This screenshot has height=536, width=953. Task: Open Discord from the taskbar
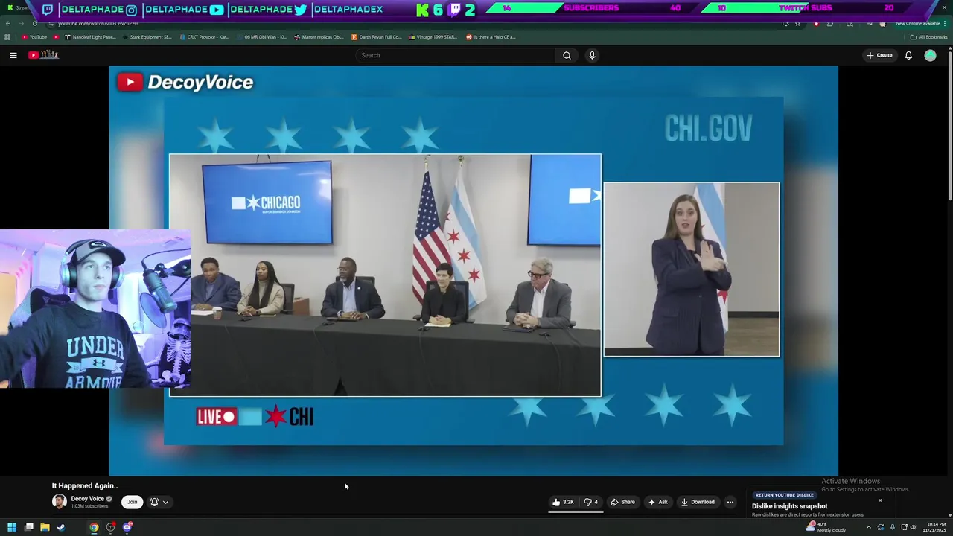point(127,527)
